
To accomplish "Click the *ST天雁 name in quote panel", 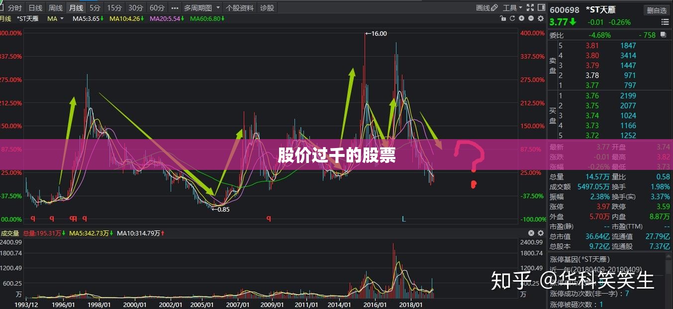I will 600,10.
